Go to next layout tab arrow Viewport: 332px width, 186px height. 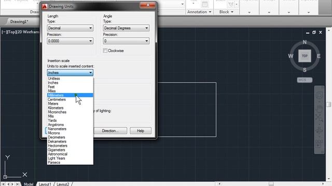tap(12, 184)
